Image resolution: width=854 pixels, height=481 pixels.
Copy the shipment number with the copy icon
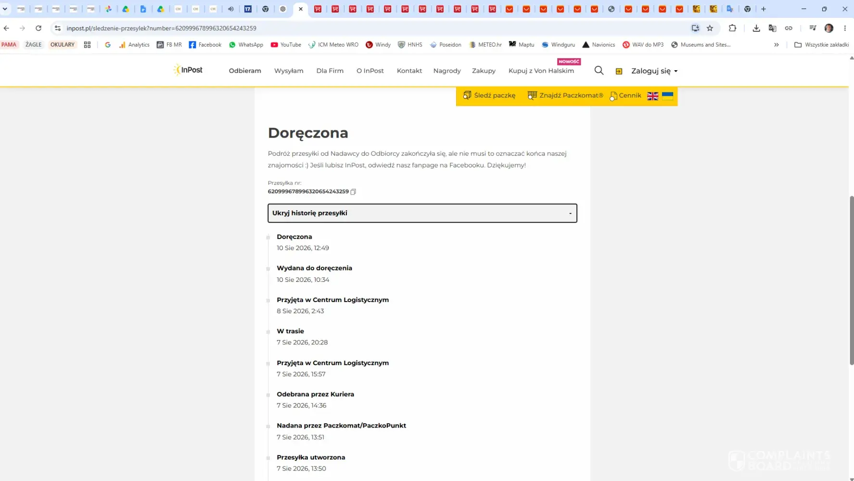coord(353,191)
